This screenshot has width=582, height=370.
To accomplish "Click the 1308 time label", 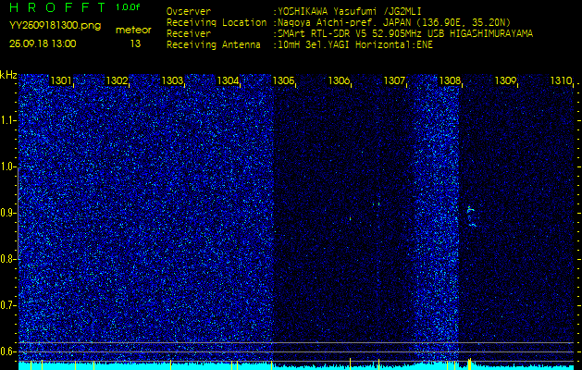I will tap(450, 80).
